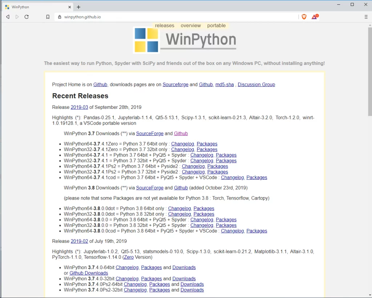This screenshot has width=372, height=298.
Task: Open the browser hamburger menu
Action: tap(366, 17)
